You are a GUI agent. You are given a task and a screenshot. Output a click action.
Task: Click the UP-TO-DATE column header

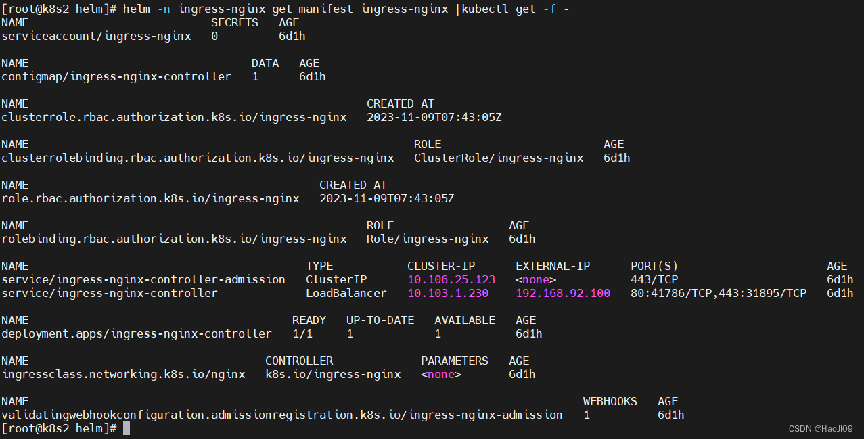point(380,320)
